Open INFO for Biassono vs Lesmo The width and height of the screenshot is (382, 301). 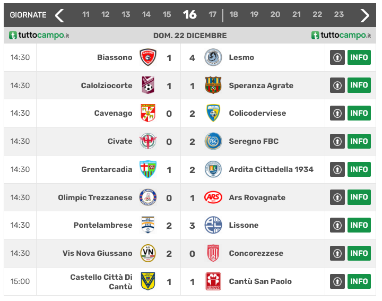click(359, 57)
